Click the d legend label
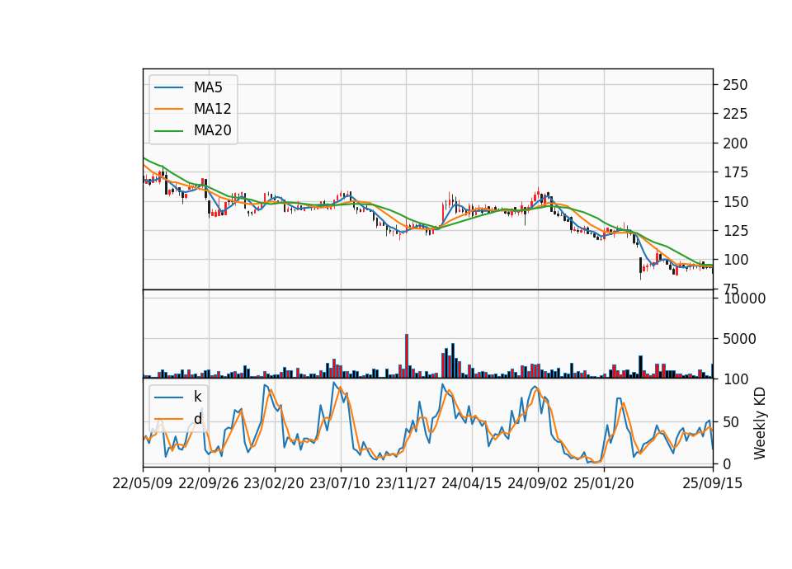This screenshot has height=569, width=792. coord(198,419)
